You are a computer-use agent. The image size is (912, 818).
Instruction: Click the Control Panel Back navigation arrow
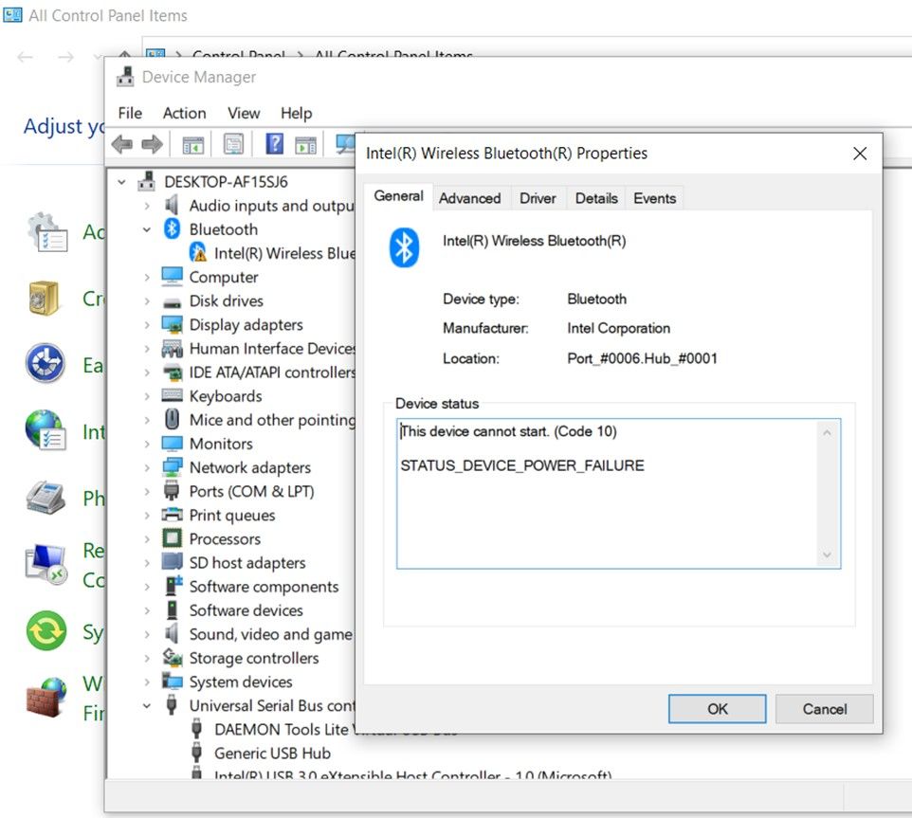coord(25,56)
